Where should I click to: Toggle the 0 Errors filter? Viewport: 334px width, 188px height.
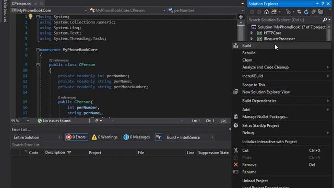click(x=77, y=137)
